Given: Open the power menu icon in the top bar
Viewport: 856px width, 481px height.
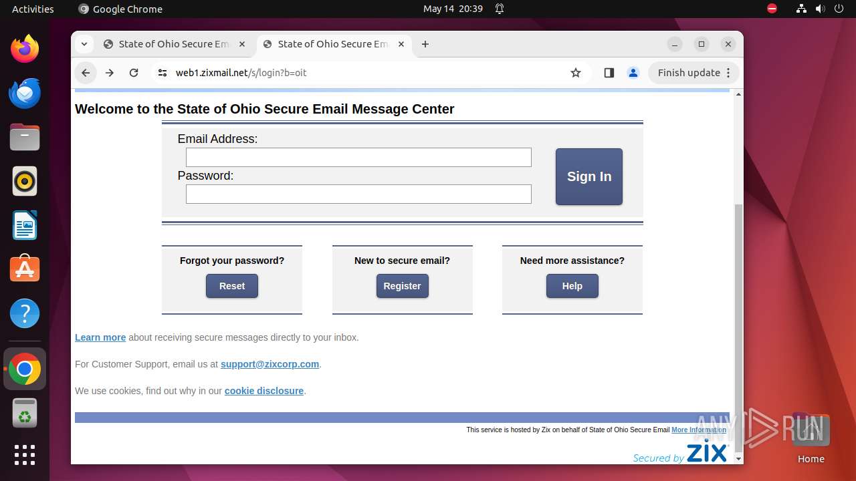Looking at the screenshot, I should pyautogui.click(x=839, y=9).
